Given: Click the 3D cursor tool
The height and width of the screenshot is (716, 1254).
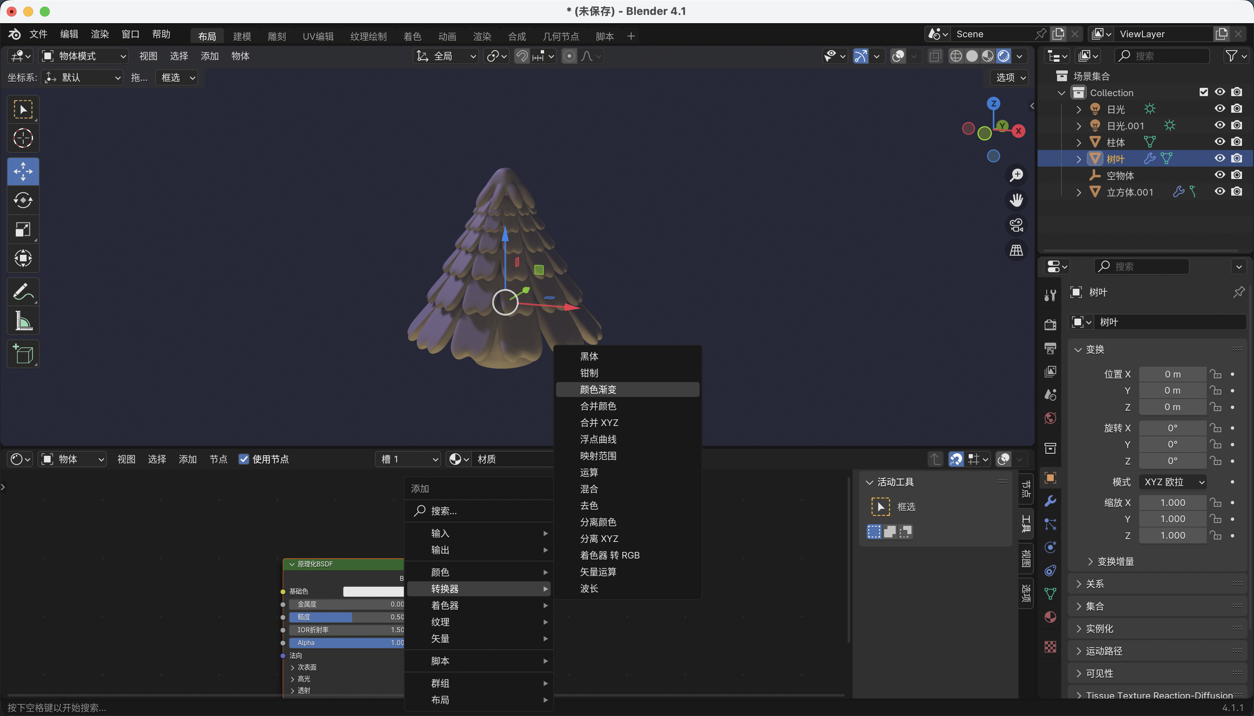Looking at the screenshot, I should point(23,138).
